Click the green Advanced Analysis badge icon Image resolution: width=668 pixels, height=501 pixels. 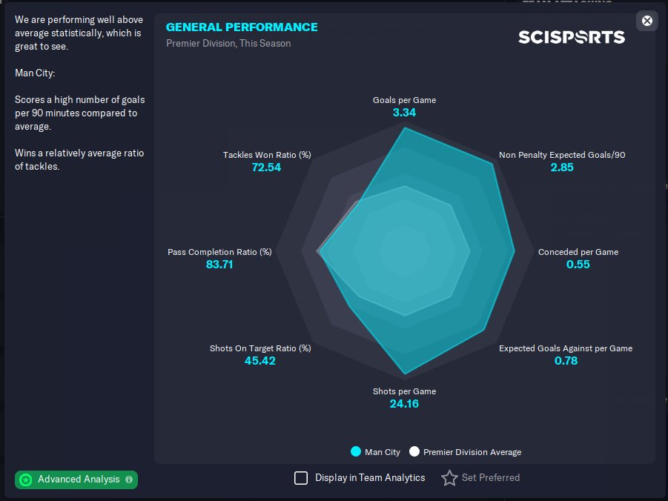pos(26,480)
